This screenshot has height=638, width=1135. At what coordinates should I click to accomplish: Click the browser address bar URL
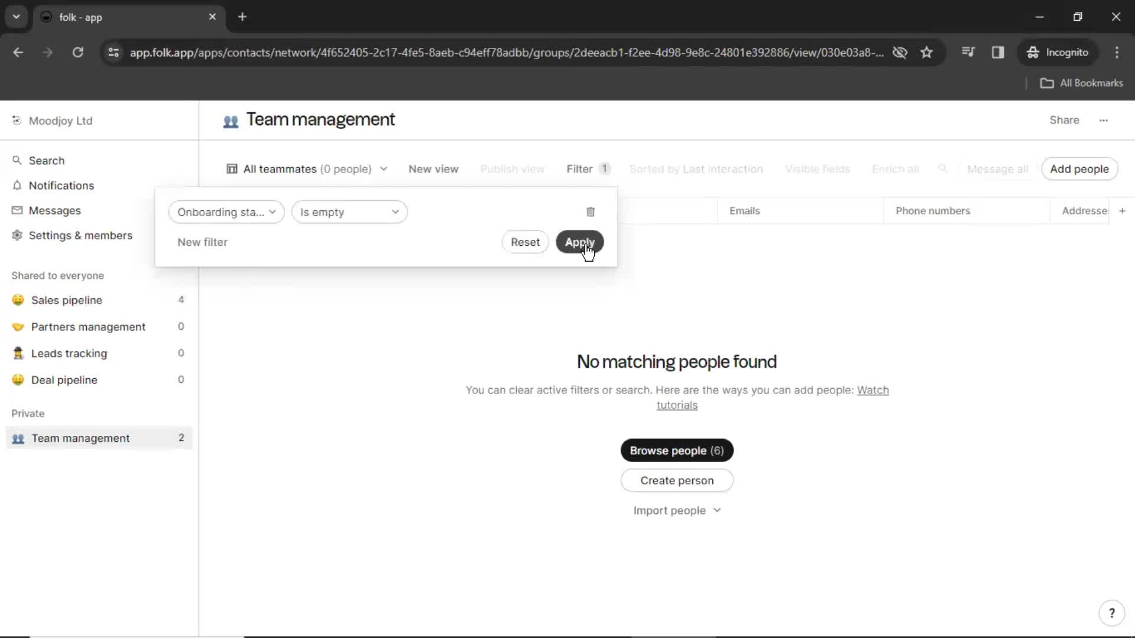[507, 53]
